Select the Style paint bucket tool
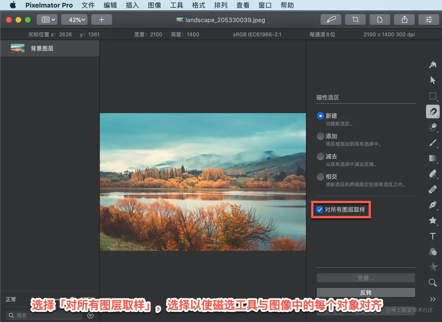442x322 pixels. click(x=433, y=64)
